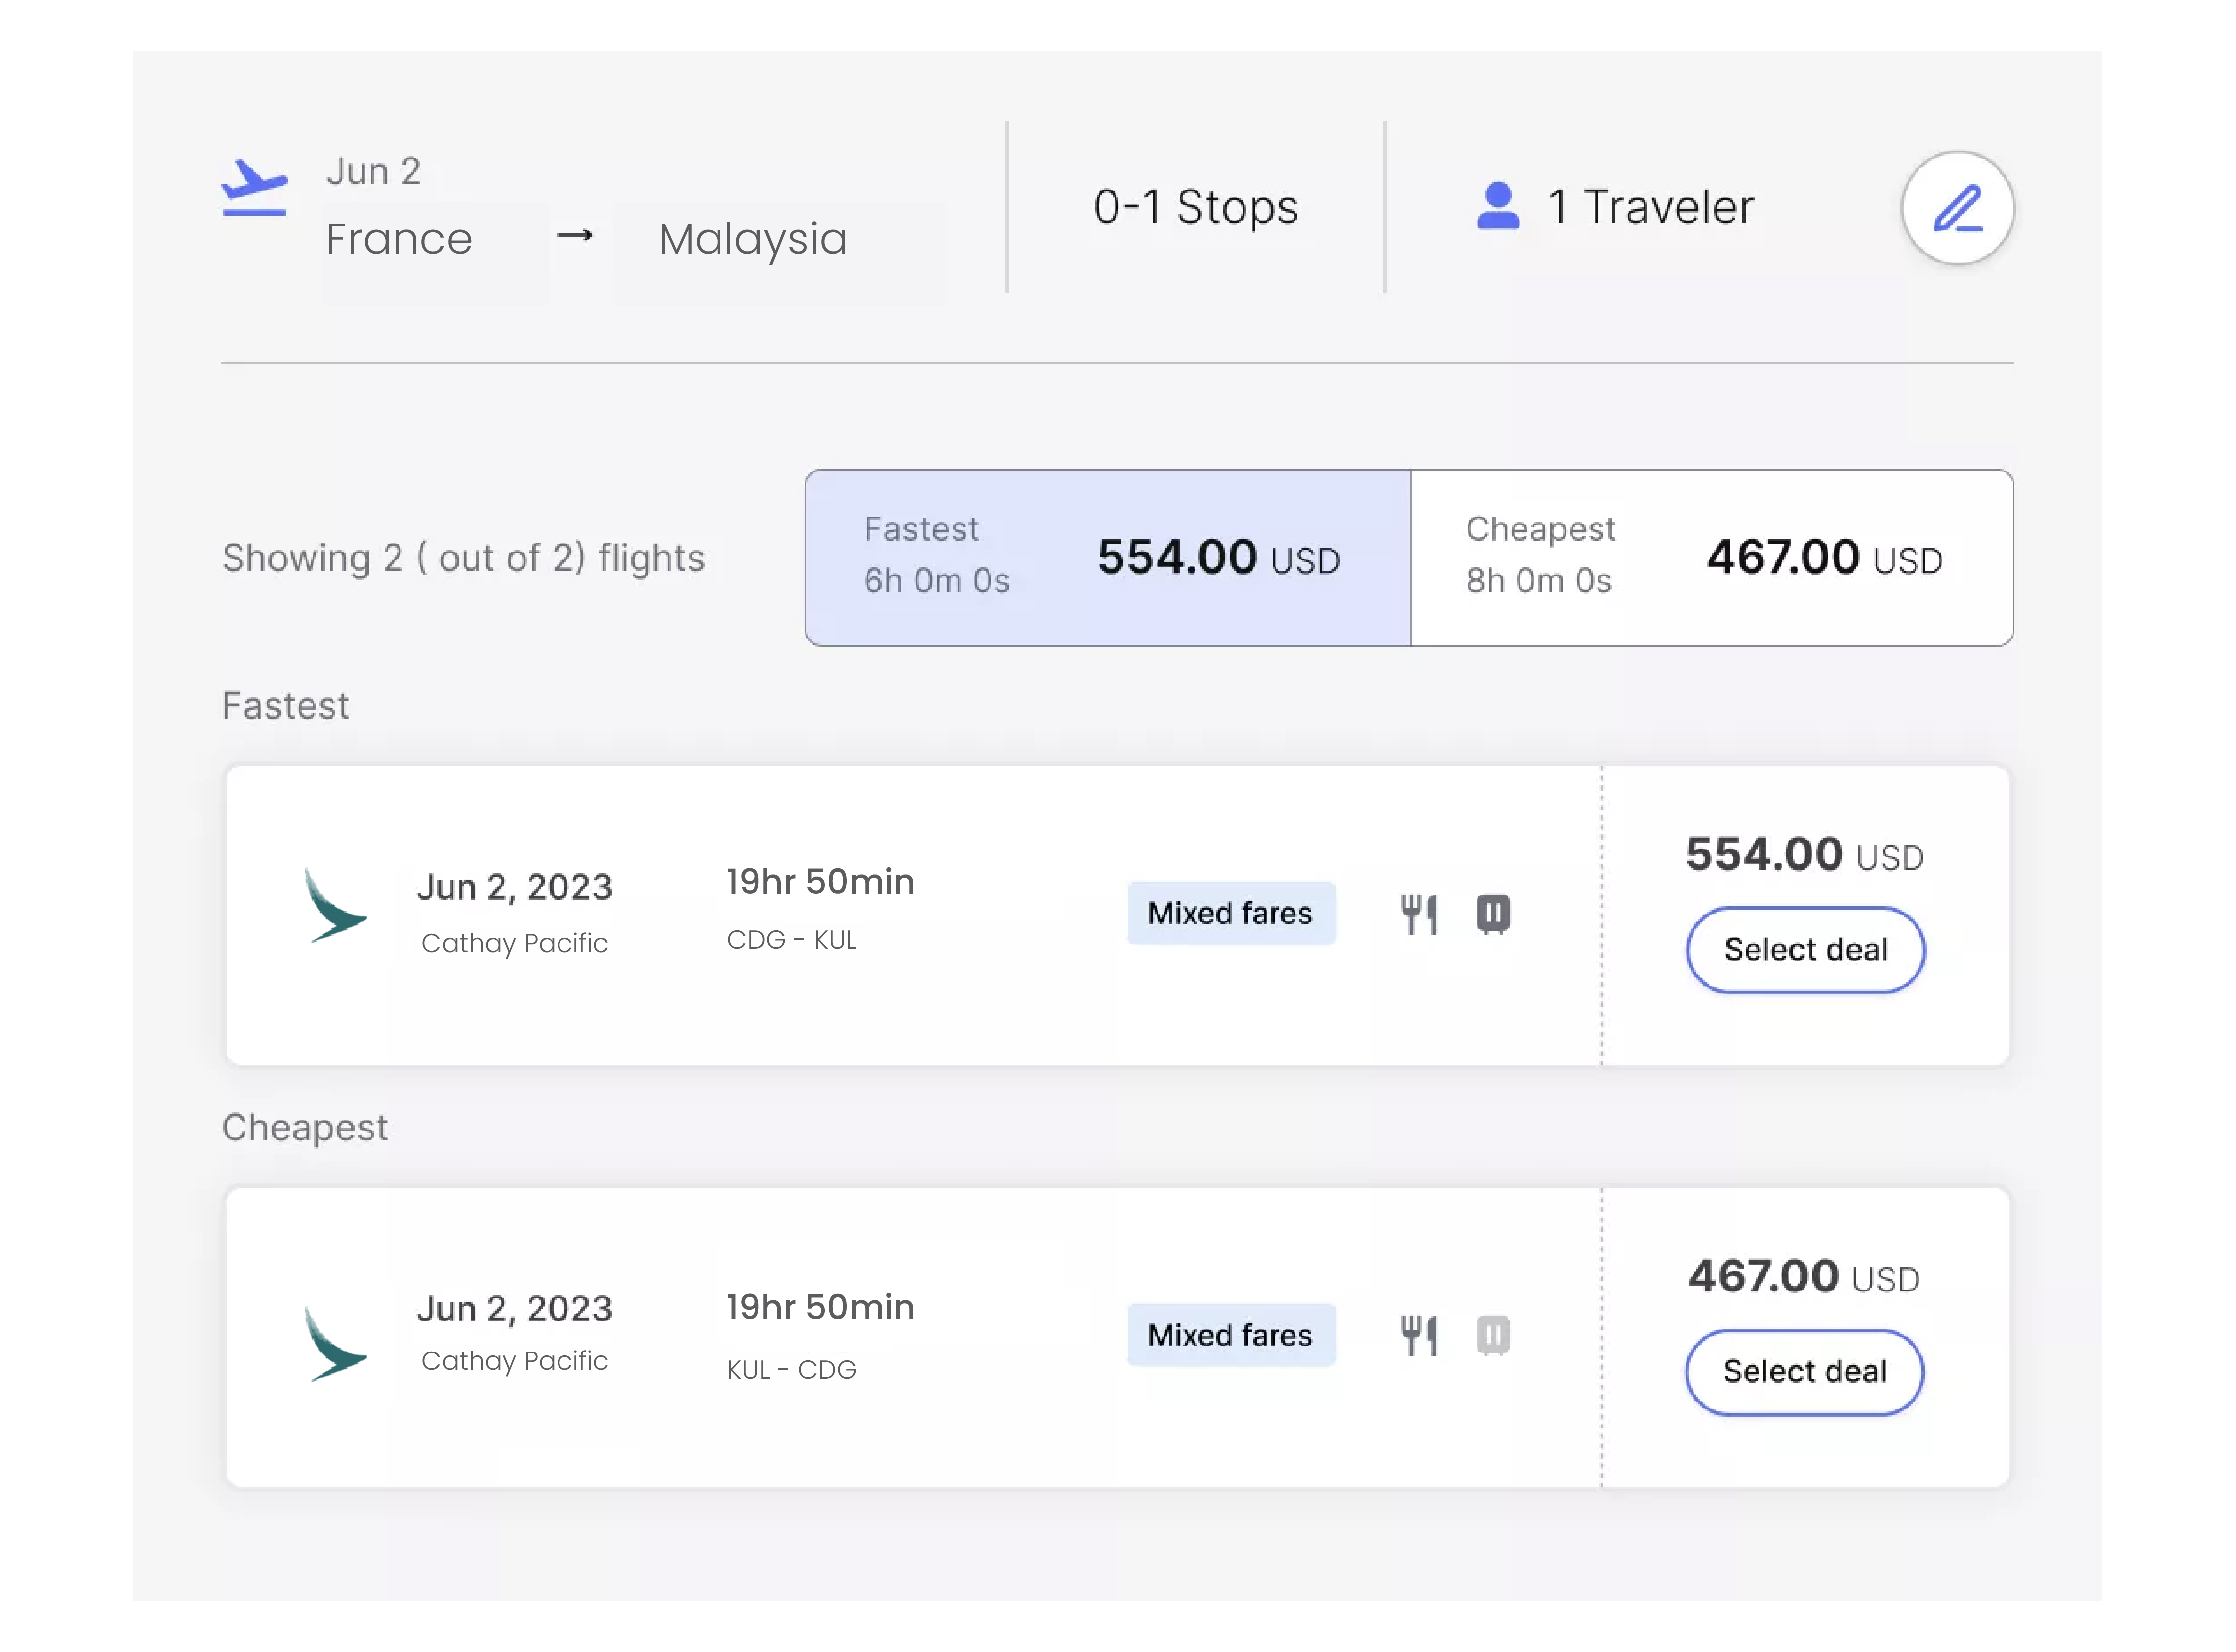Screen dimensions: 2236x1652
Task: Click the traveler person icon
Action: 1498,206
